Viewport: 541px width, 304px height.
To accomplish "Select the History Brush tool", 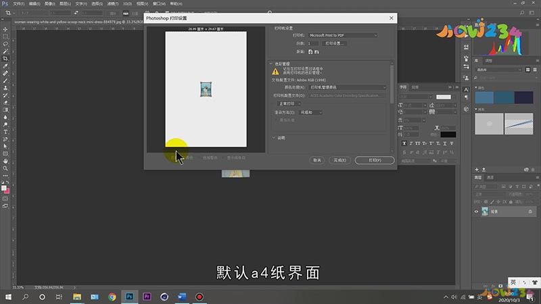I will point(5,95).
